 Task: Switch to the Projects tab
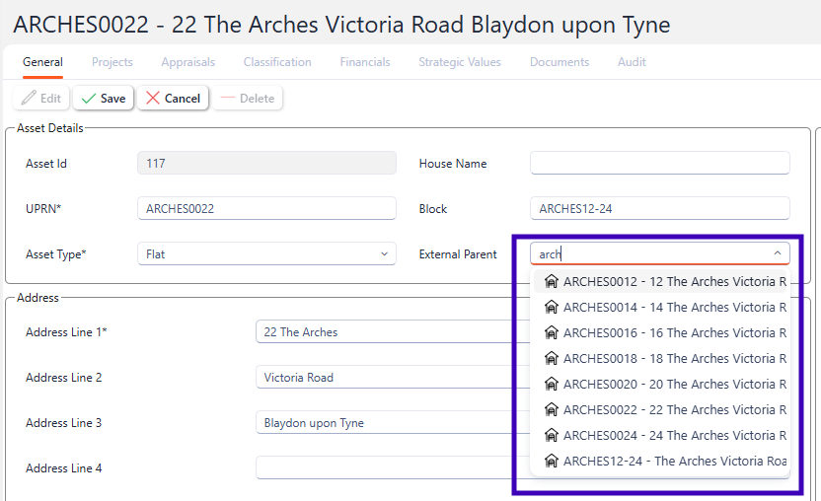tap(112, 62)
